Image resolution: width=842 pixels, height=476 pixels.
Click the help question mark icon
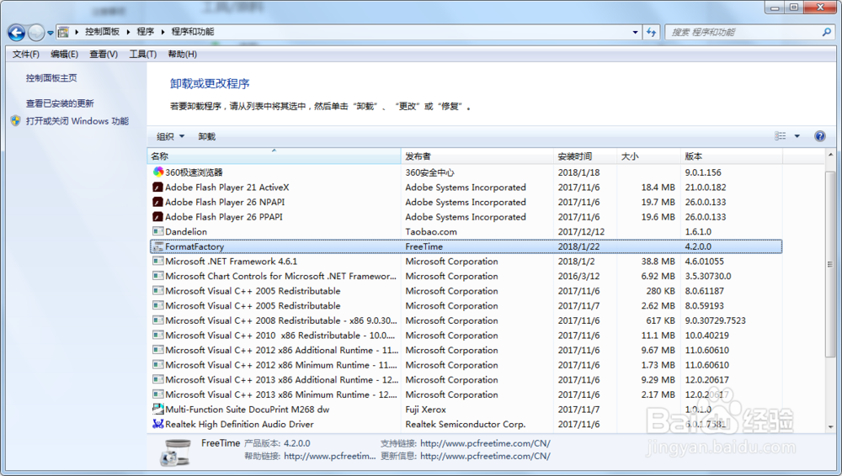click(x=819, y=136)
